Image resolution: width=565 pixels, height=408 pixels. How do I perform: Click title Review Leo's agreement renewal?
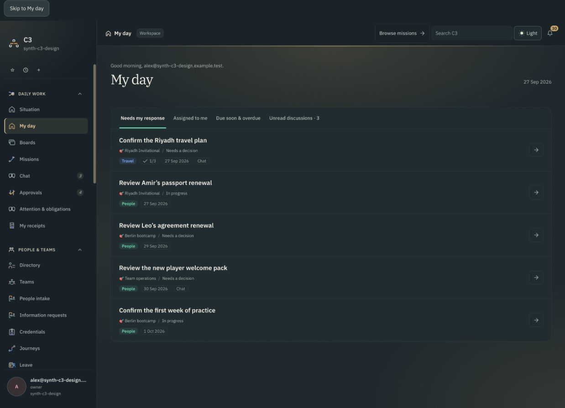166,225
